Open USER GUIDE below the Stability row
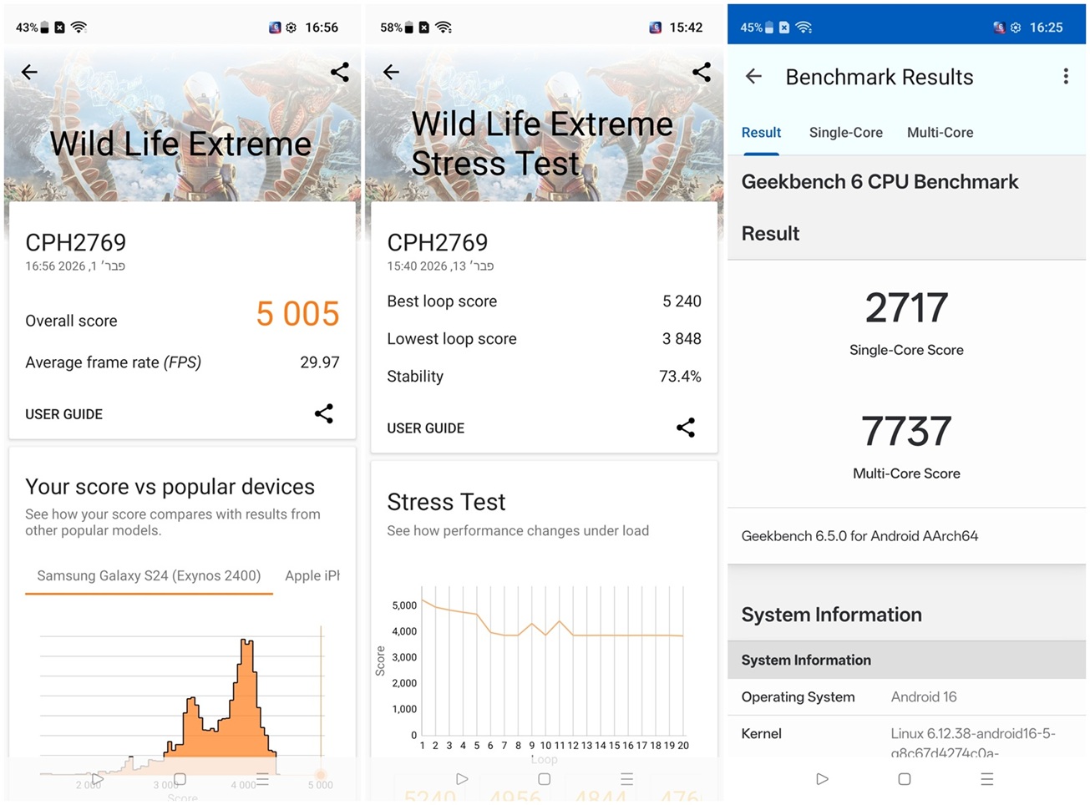Viewport: 1090px width, 805px height. pyautogui.click(x=425, y=428)
